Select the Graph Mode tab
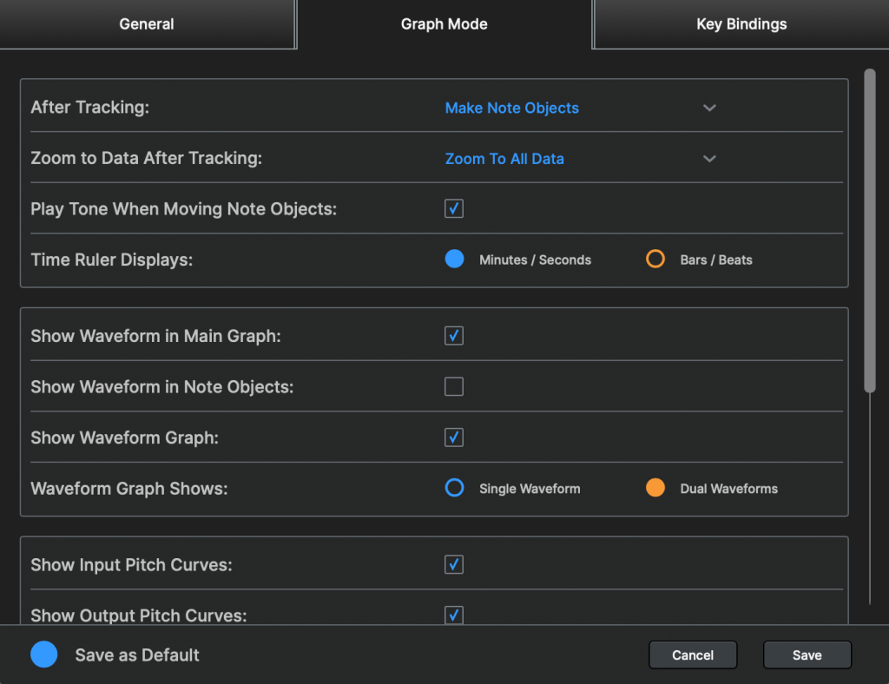The width and height of the screenshot is (889, 684). 444,23
